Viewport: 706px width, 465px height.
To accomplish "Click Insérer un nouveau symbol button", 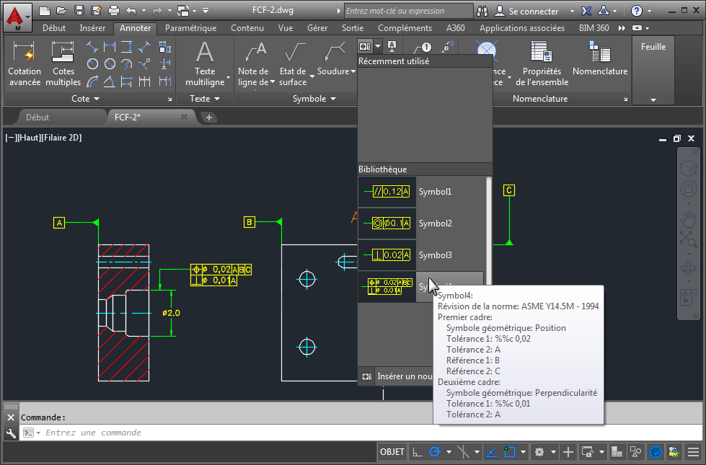I will tap(396, 376).
